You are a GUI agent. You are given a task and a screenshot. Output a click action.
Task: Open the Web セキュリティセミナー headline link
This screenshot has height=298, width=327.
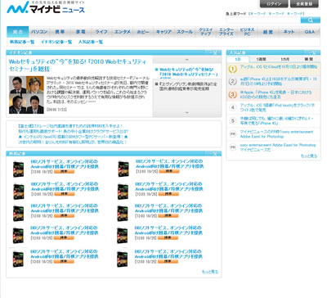(78, 65)
